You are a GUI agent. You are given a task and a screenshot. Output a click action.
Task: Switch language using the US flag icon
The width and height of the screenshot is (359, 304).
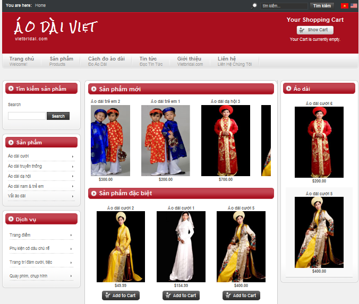(354, 6)
